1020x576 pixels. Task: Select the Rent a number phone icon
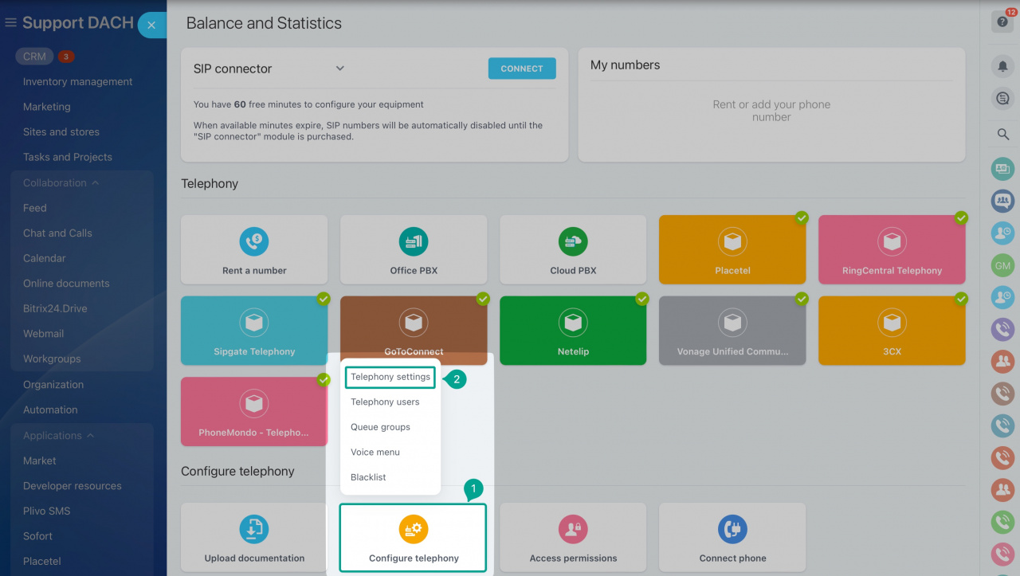tap(253, 241)
